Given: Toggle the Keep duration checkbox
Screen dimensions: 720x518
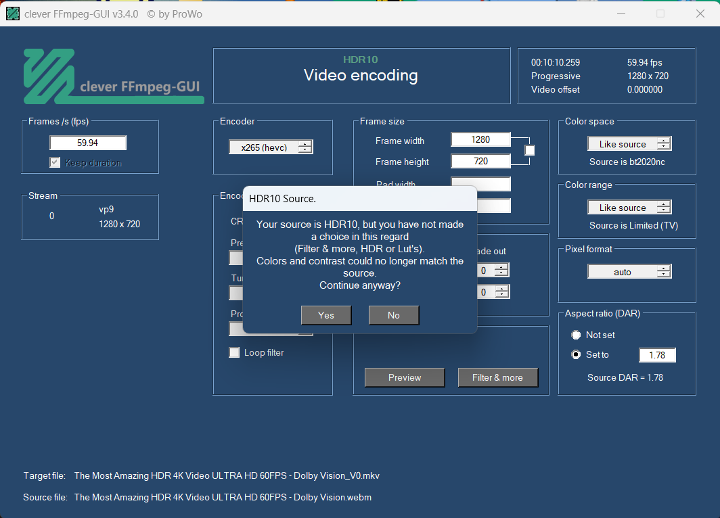Looking at the screenshot, I should click(x=55, y=162).
